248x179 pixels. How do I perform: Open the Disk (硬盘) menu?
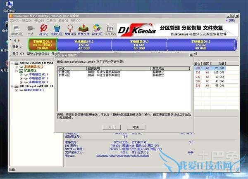[26, 21]
